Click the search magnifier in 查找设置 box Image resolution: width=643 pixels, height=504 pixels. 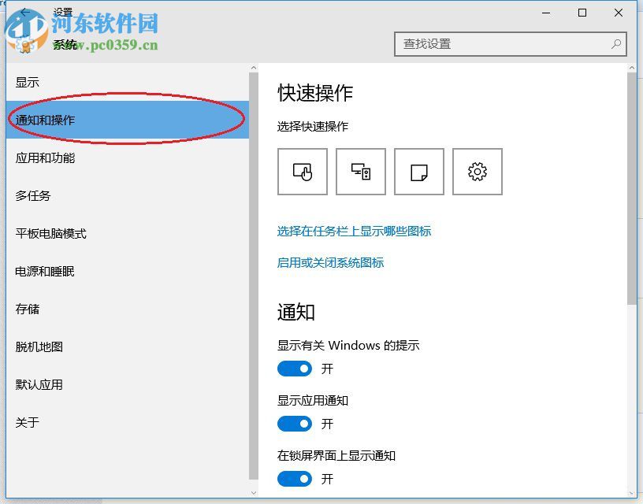pos(615,45)
